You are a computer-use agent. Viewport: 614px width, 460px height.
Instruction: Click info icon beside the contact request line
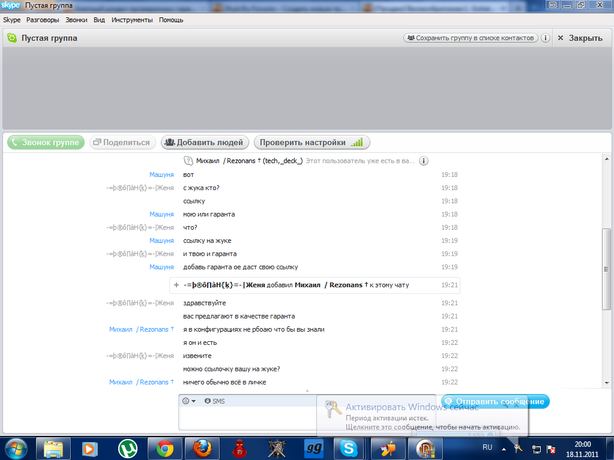[x=424, y=161]
